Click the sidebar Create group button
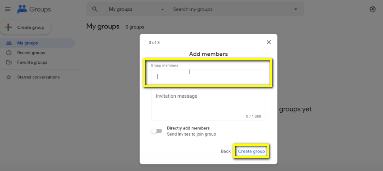This screenshot has height=171, width=383. tap(26, 27)
